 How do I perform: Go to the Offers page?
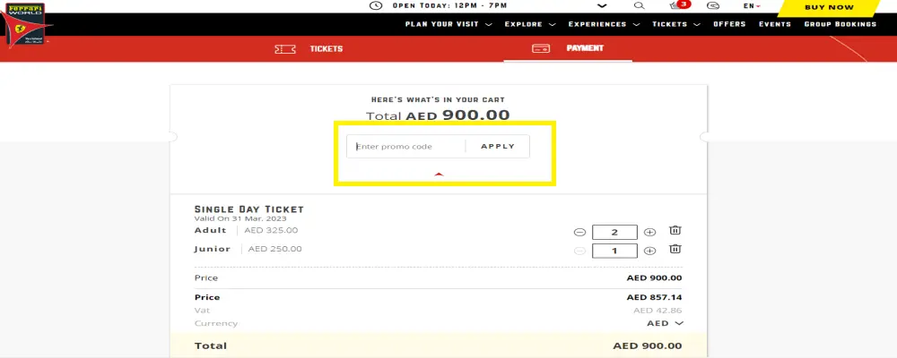pos(729,24)
